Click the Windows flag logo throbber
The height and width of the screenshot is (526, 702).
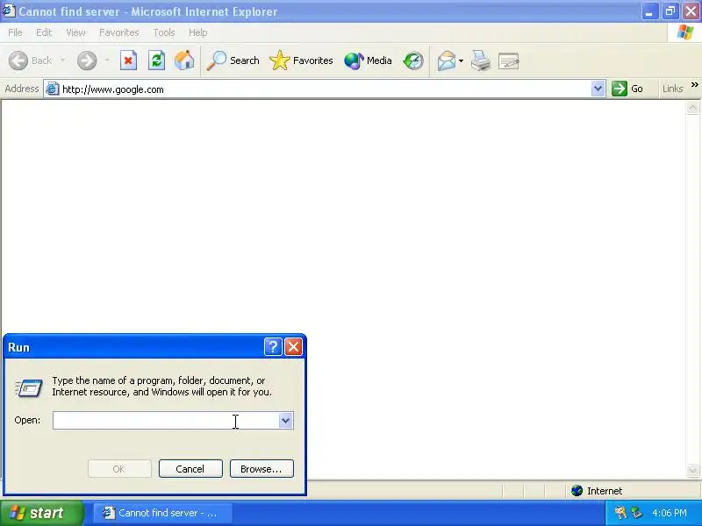coord(685,32)
